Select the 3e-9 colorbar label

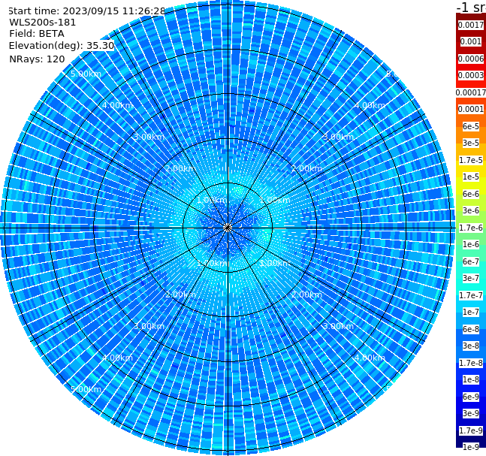[x=471, y=413]
